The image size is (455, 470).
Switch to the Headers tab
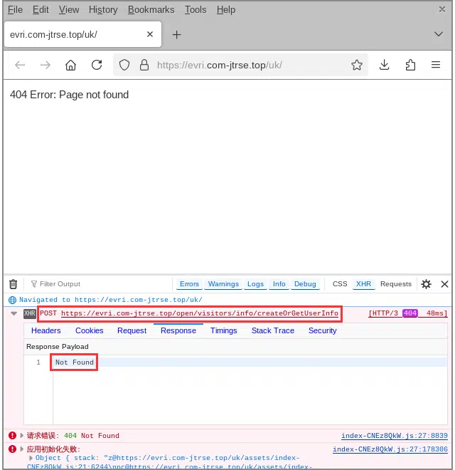pos(45,330)
